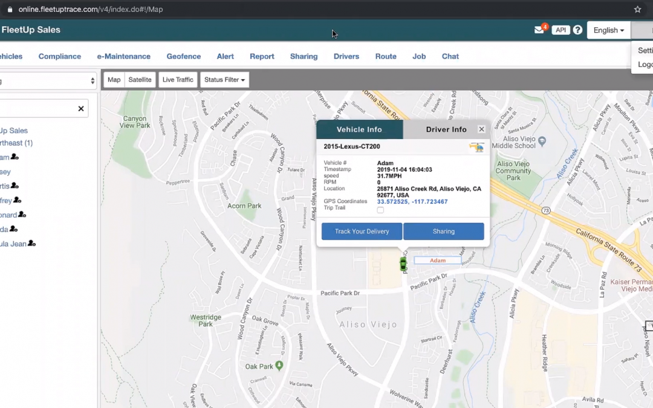The image size is (653, 408).
Task: Click the FleetUp Sales title
Action: pyautogui.click(x=31, y=30)
